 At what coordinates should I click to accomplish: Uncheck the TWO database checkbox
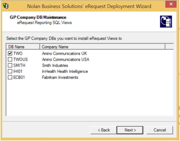(x=10, y=53)
